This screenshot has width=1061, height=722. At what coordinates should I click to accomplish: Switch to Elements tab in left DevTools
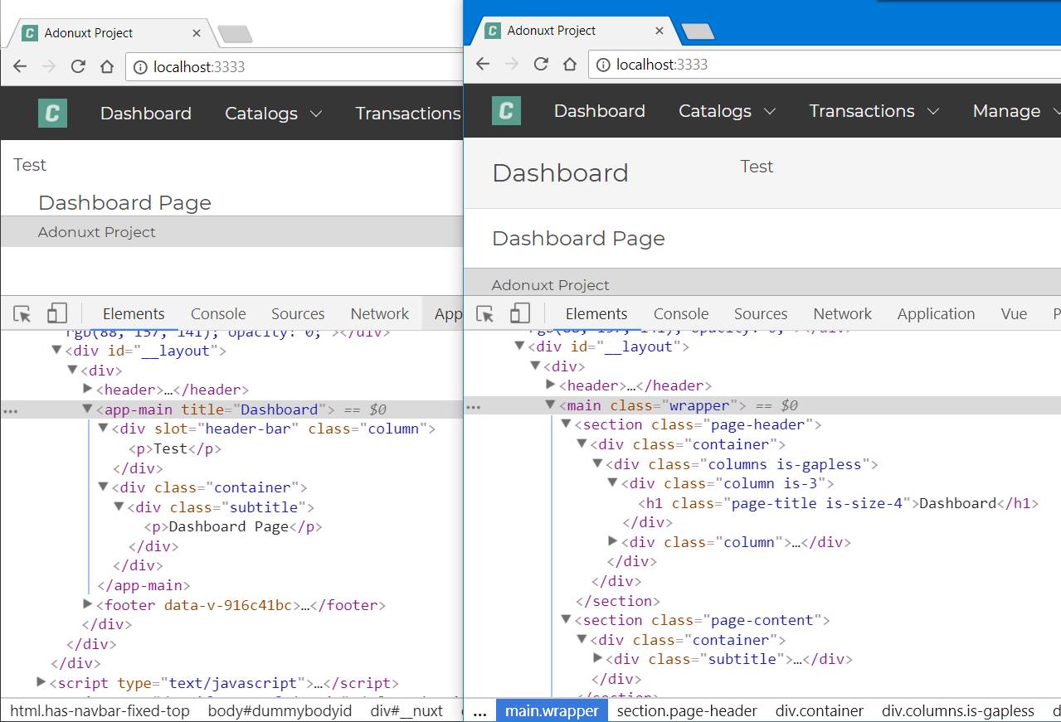tap(134, 314)
